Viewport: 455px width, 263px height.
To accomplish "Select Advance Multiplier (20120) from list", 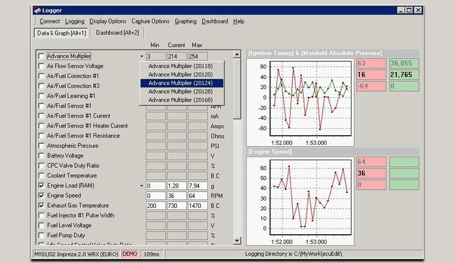I will pos(181,74).
